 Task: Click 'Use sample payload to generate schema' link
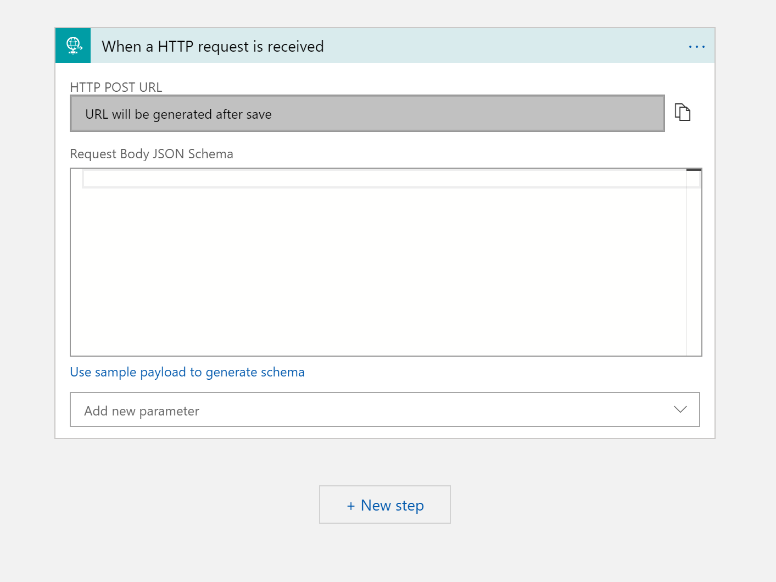[187, 372]
